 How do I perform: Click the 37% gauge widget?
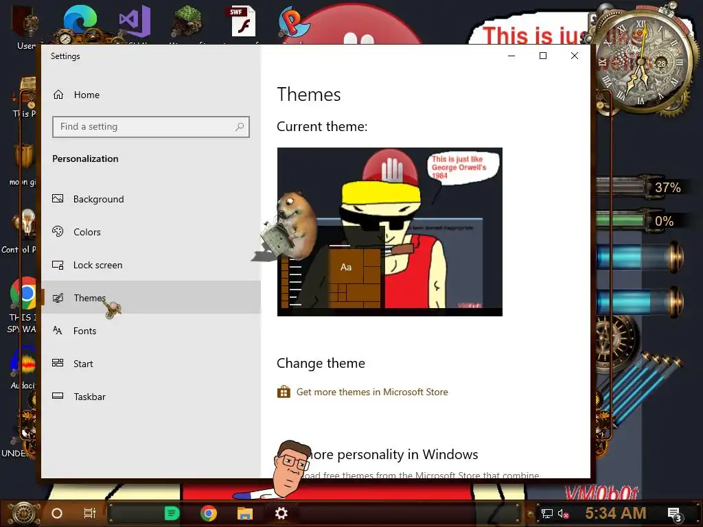[x=643, y=187]
